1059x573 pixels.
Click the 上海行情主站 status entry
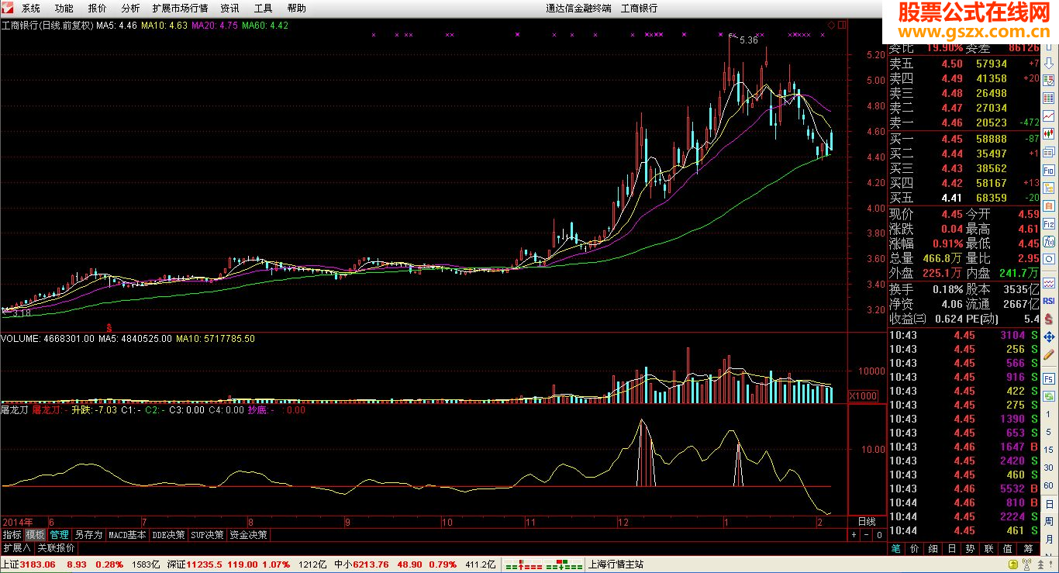[616, 564]
